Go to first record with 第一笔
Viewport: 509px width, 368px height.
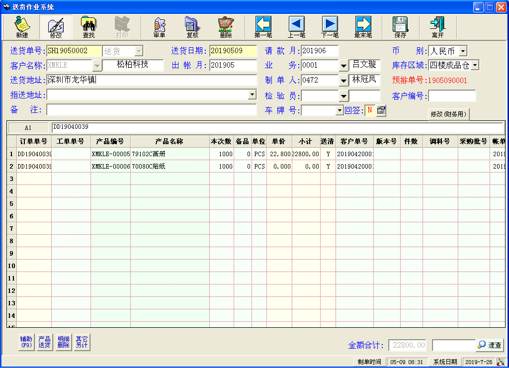[263, 27]
